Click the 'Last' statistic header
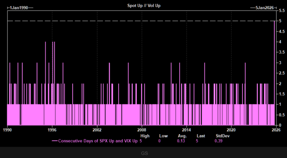The image size is (287, 158). [x=201, y=136]
